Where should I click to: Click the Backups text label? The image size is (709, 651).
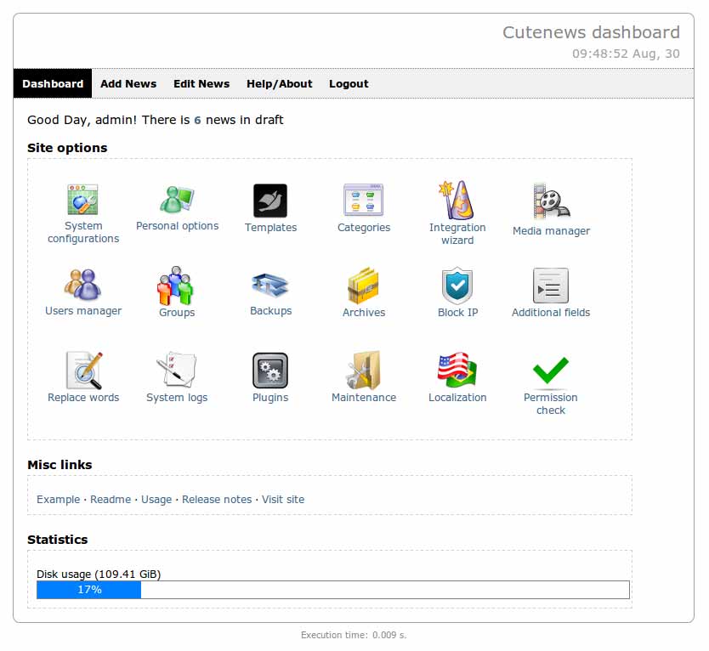pyautogui.click(x=271, y=311)
